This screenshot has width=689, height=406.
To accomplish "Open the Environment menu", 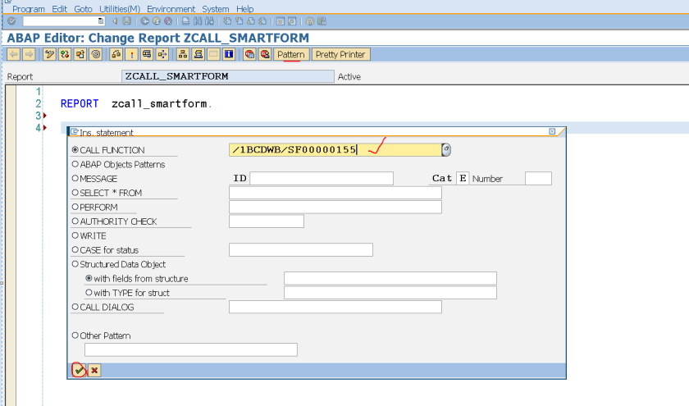I will coord(171,9).
